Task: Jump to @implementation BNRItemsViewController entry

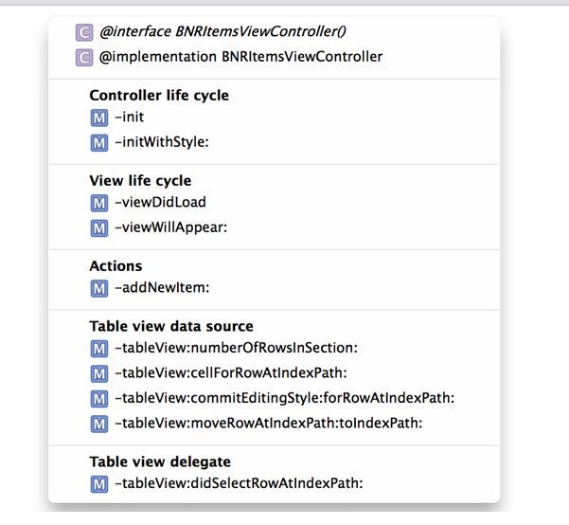Action: tap(240, 57)
